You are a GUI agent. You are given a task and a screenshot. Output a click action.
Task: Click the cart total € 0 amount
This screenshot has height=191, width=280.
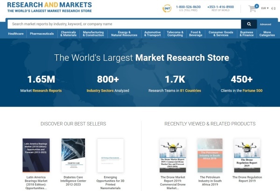(x=273, y=8)
